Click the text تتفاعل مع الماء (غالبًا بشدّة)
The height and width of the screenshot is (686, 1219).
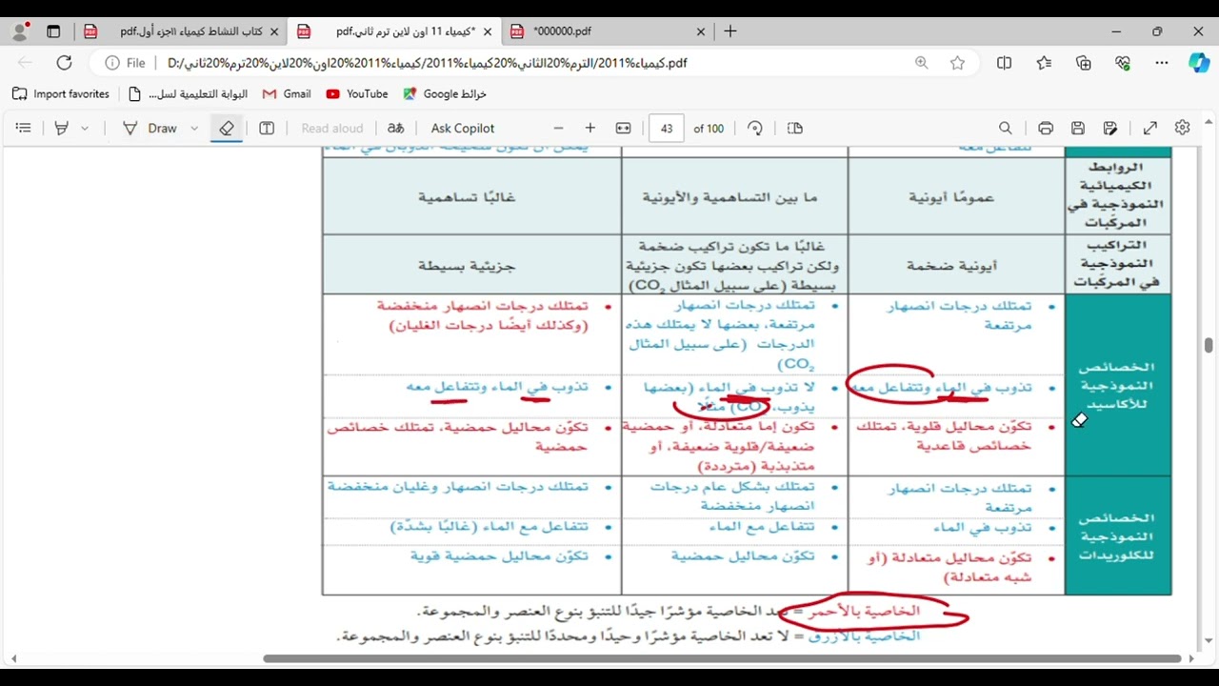point(489,527)
